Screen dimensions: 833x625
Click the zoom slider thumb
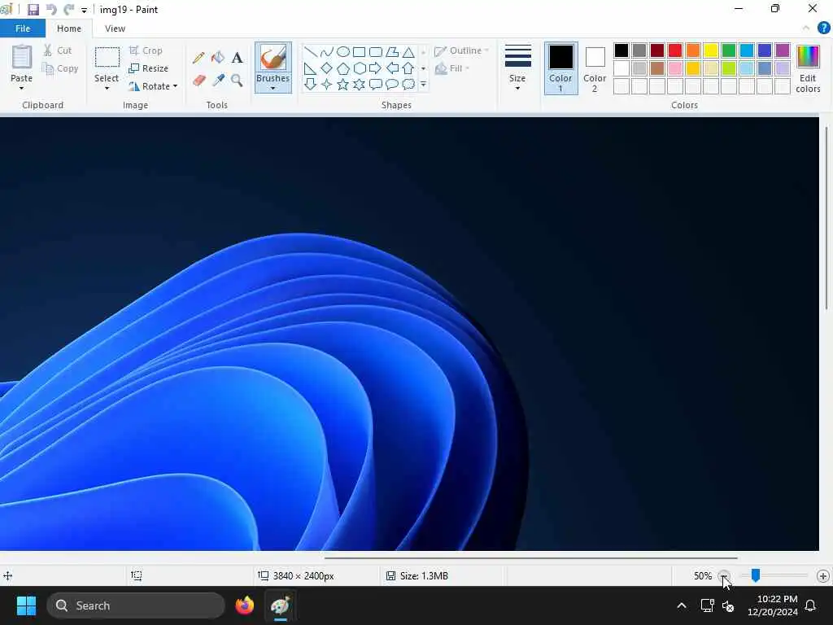(x=756, y=575)
